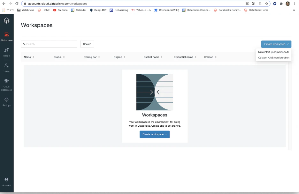The image size is (299, 194).
Task: Sort the table by Status column
Action: pos(59,57)
